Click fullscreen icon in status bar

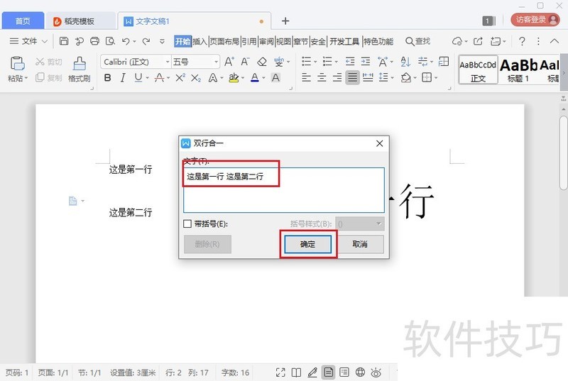tap(280, 372)
